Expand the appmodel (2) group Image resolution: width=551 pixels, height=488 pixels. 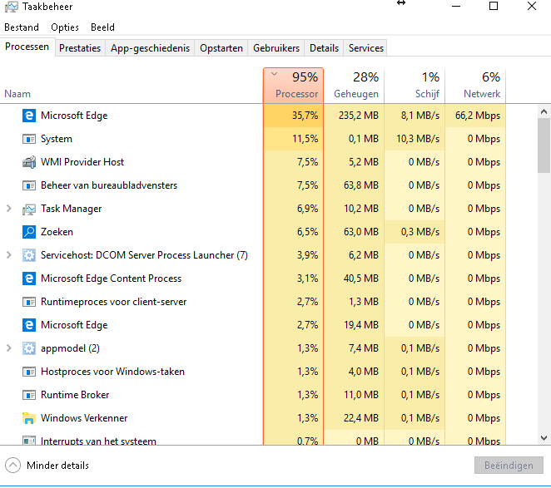tap(9, 348)
